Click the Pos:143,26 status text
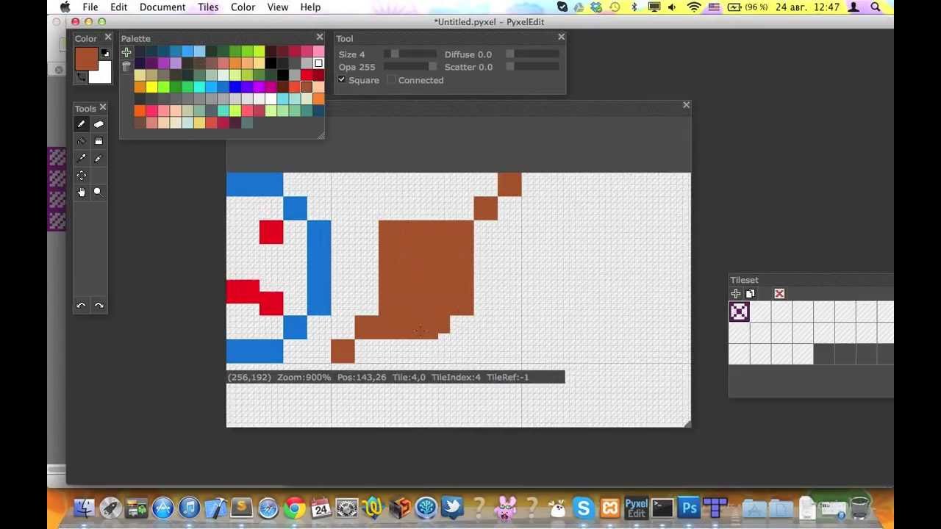The image size is (941, 529). tap(362, 377)
